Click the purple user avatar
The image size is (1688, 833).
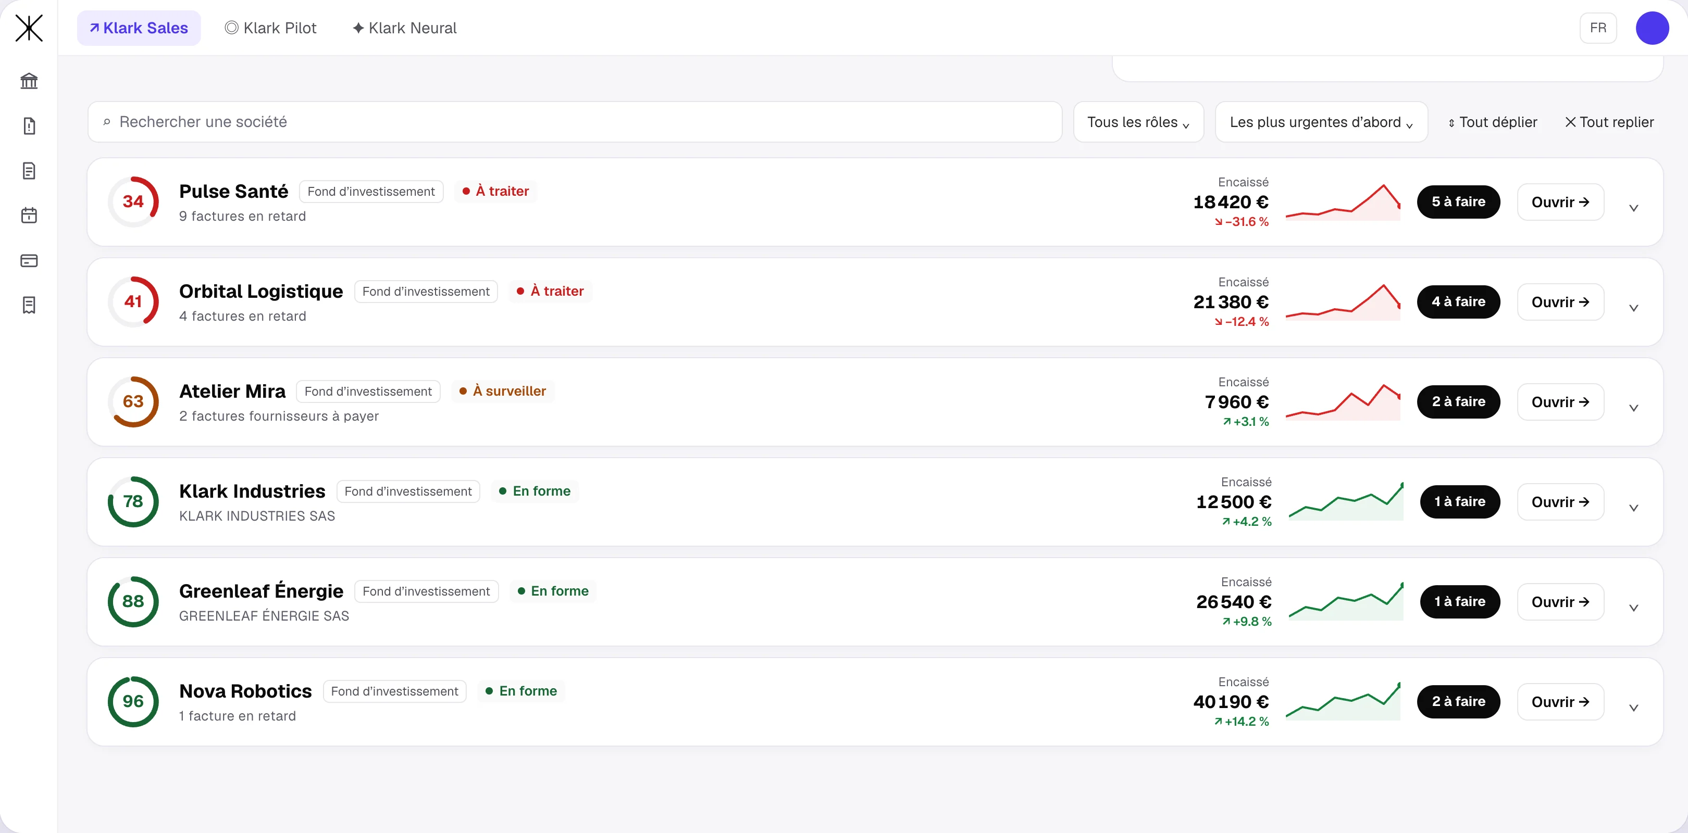(1652, 28)
